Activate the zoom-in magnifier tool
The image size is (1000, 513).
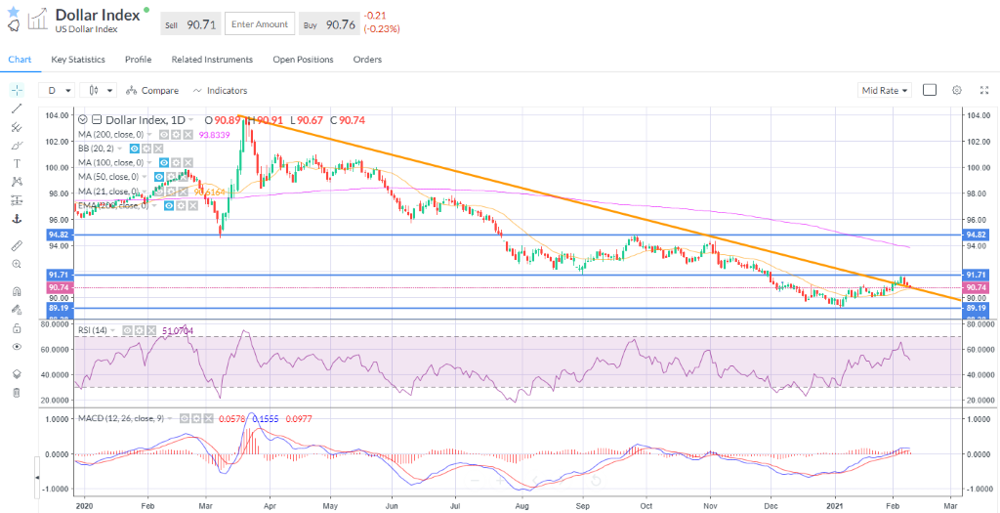(17, 264)
